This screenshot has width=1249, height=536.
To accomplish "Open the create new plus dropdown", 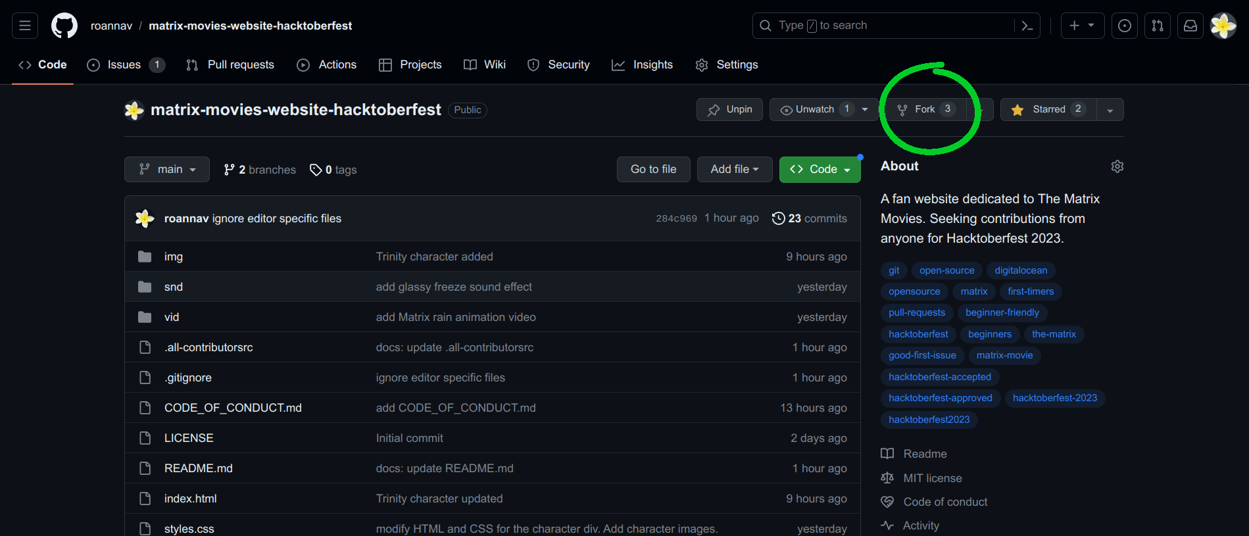I will click(1082, 26).
